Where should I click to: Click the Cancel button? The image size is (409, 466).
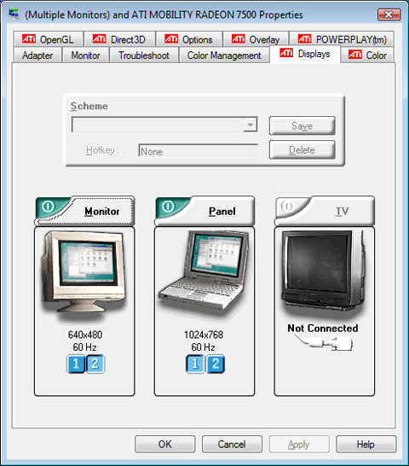(232, 445)
